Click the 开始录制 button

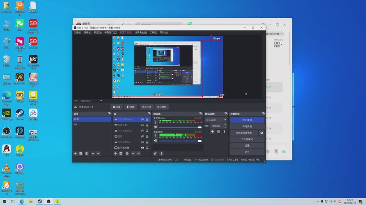pos(247,127)
